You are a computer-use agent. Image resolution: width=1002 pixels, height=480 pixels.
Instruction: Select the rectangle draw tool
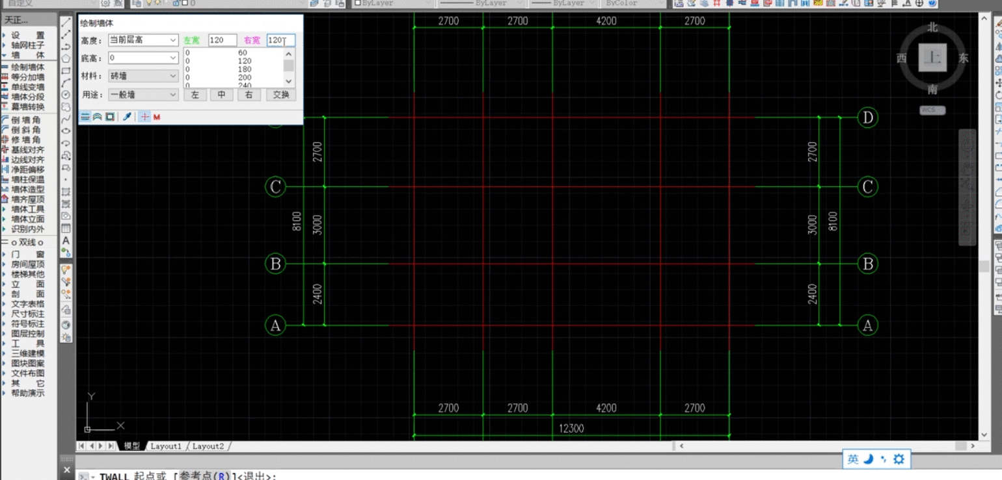(66, 70)
